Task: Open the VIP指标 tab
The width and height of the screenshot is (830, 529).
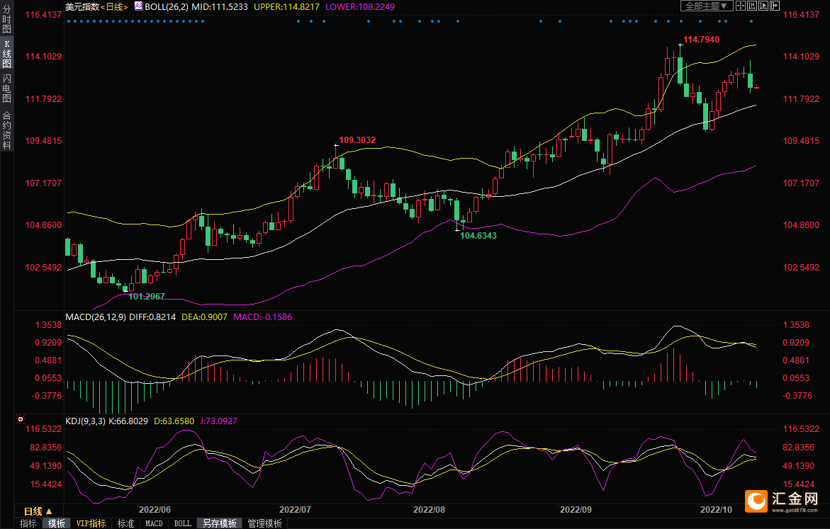Action: 91,523
